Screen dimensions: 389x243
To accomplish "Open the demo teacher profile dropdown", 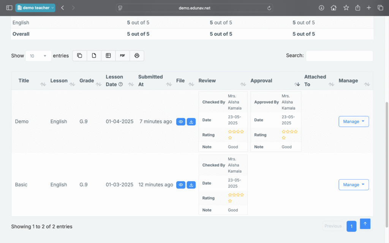I will [35, 8].
